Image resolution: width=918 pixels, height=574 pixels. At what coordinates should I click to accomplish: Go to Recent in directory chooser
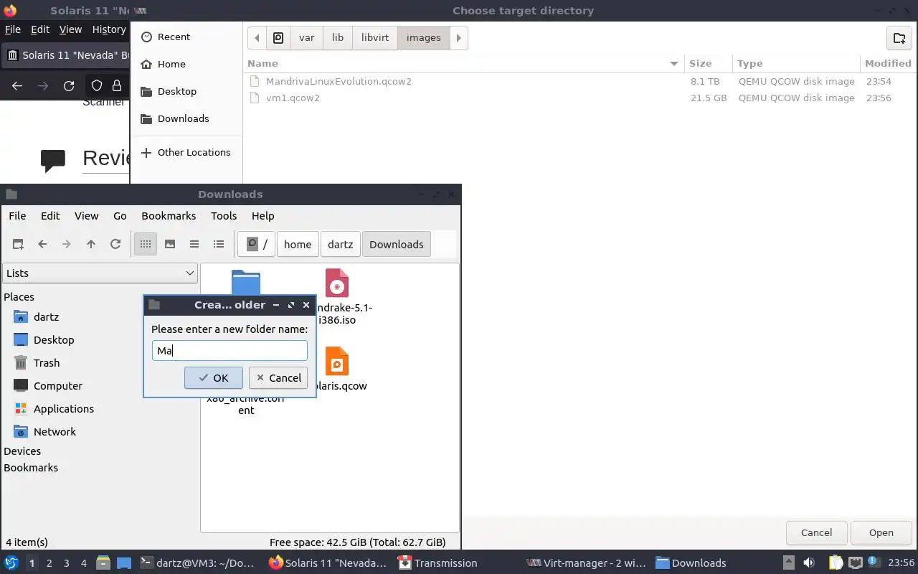pyautogui.click(x=174, y=37)
